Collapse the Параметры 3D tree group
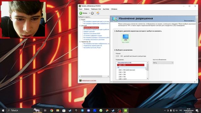Image resolution: width=201 pixels, height=113 pixels. click(80, 42)
